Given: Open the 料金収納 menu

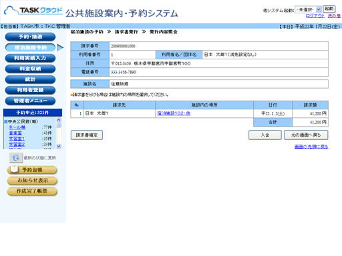Looking at the screenshot, I should coord(30,69).
